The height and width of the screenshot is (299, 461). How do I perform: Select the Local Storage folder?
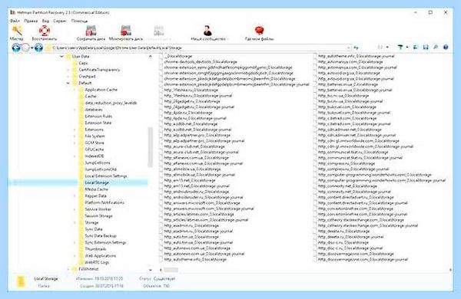coord(97,182)
